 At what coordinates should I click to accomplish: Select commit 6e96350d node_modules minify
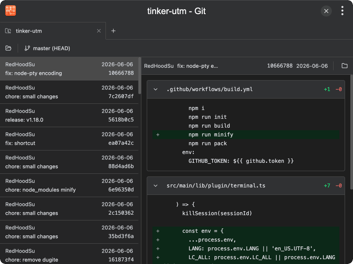point(69,185)
